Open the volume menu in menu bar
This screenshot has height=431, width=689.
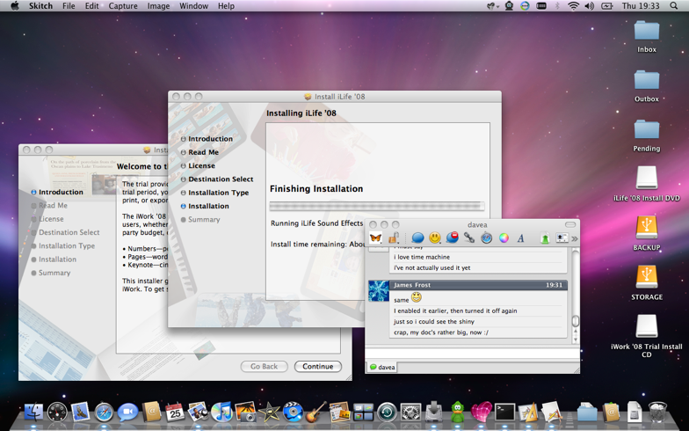click(x=589, y=6)
